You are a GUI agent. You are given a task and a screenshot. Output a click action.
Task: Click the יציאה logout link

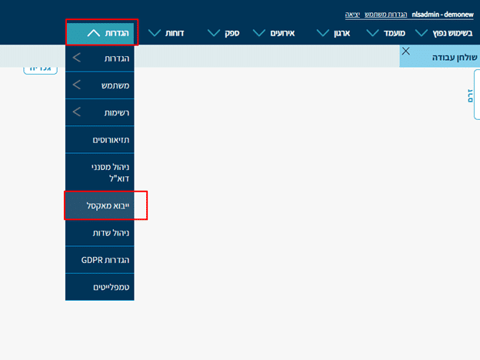pos(352,14)
